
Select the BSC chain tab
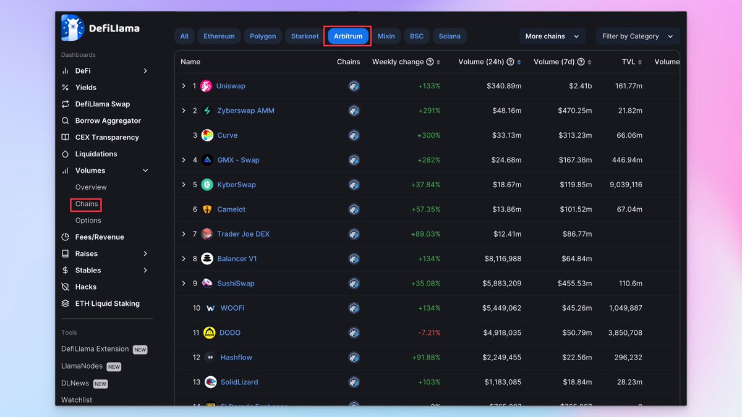tap(417, 36)
